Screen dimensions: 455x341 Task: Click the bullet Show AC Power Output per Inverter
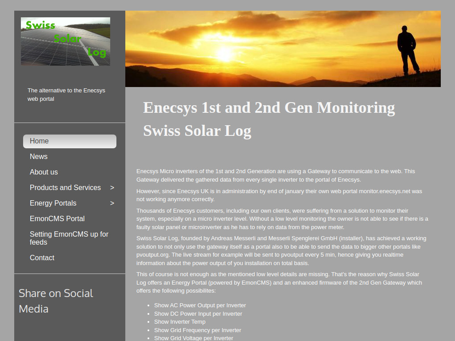(x=200, y=305)
